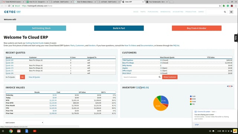Open the SALES menu
The height and width of the screenshot is (134, 238).
tap(136, 12)
